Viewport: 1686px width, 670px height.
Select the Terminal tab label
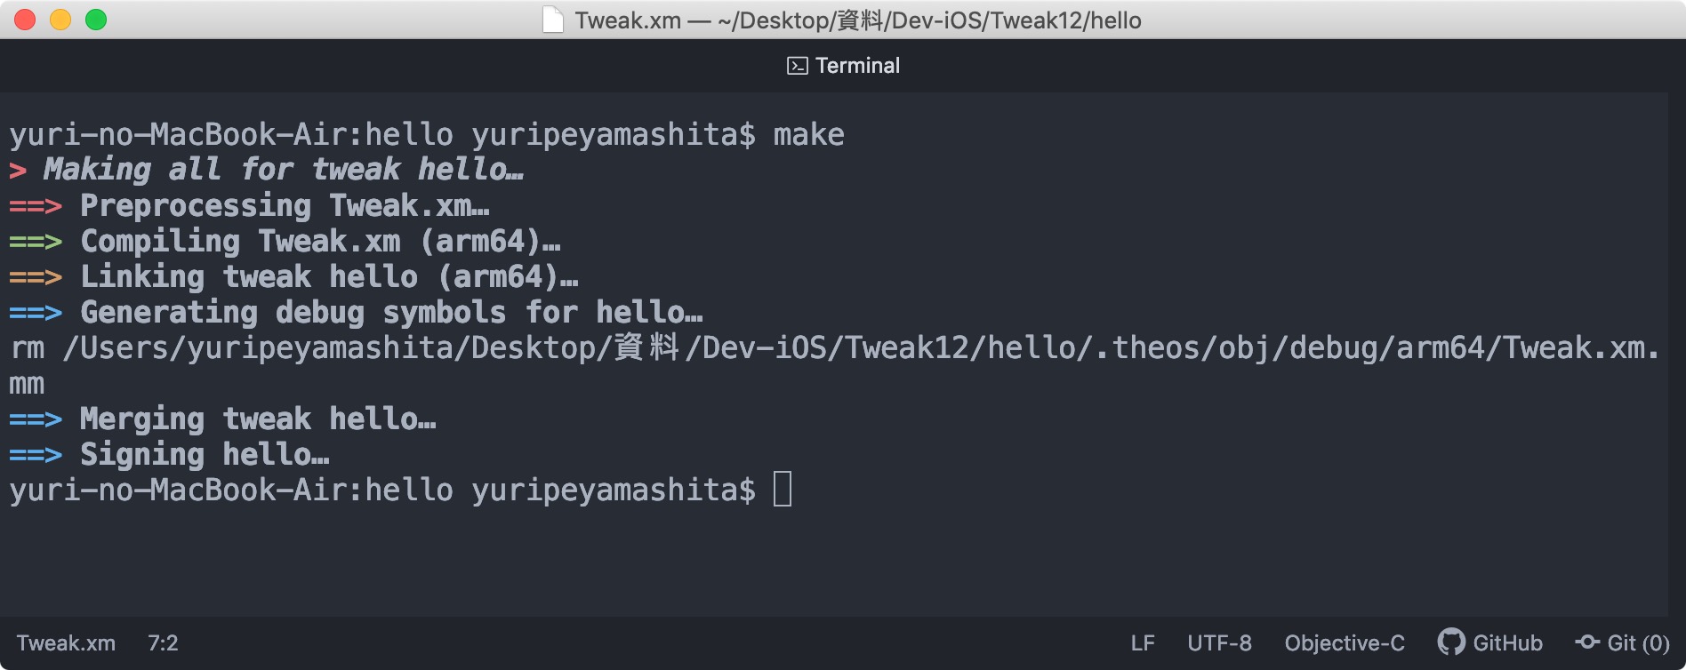click(857, 66)
